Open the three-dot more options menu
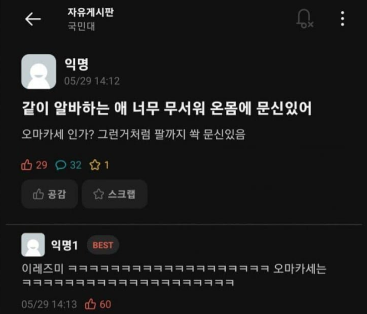This screenshot has width=367, height=314. [342, 19]
